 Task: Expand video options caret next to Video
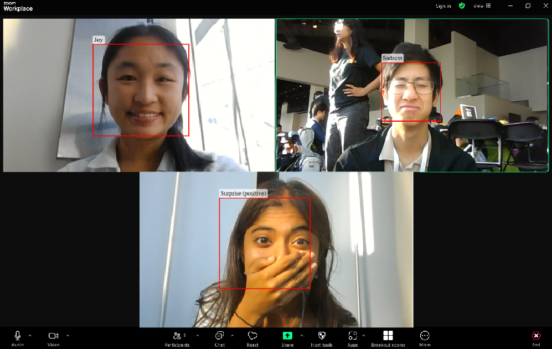[x=68, y=336]
